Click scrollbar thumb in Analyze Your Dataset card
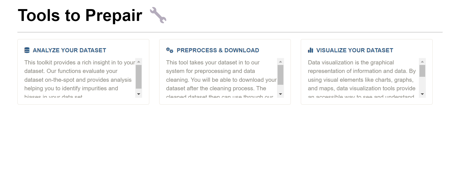 coord(139,77)
